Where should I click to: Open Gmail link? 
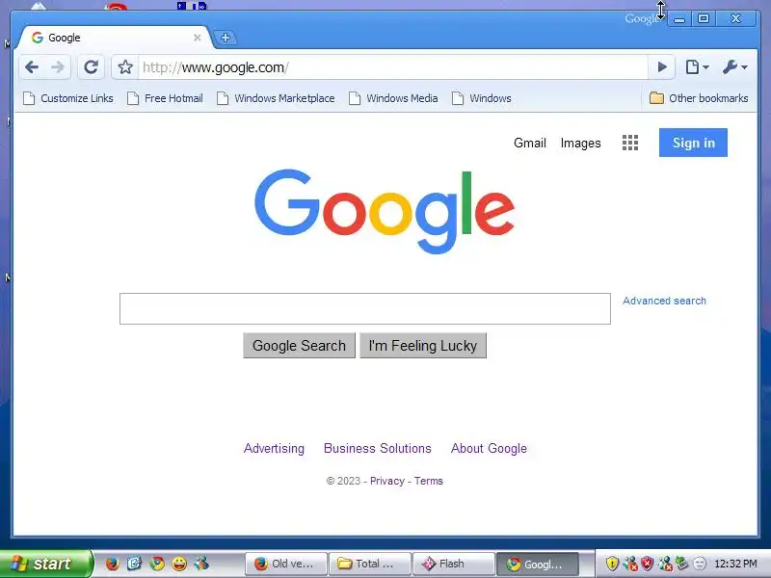click(529, 143)
